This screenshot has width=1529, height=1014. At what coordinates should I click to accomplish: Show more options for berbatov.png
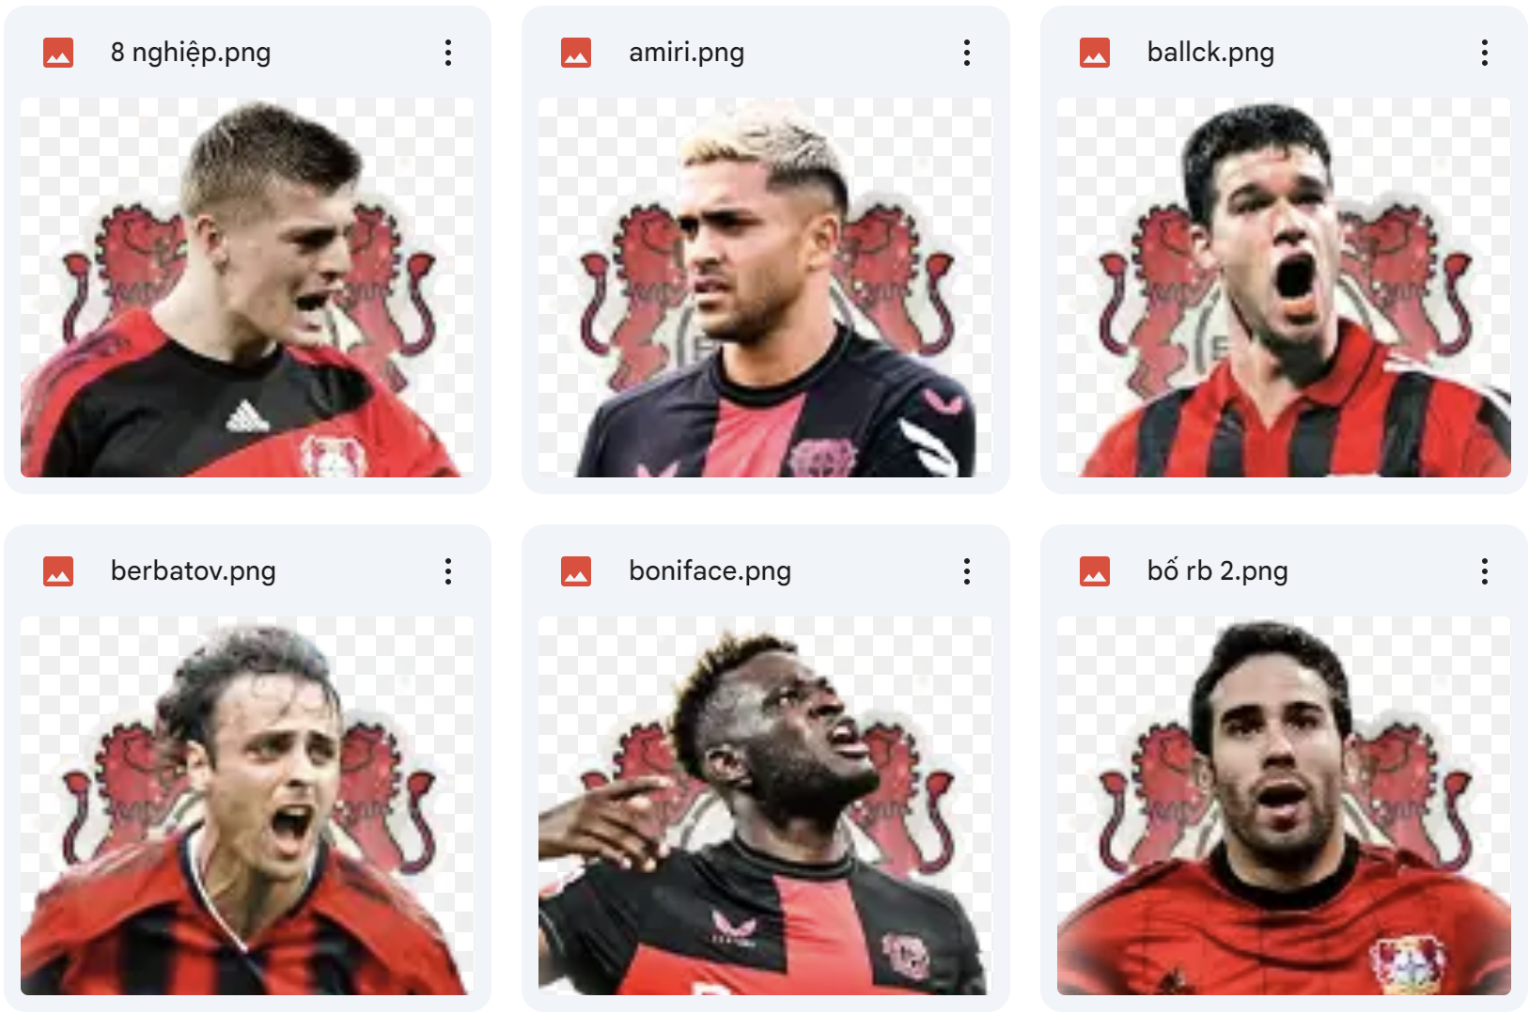click(448, 571)
